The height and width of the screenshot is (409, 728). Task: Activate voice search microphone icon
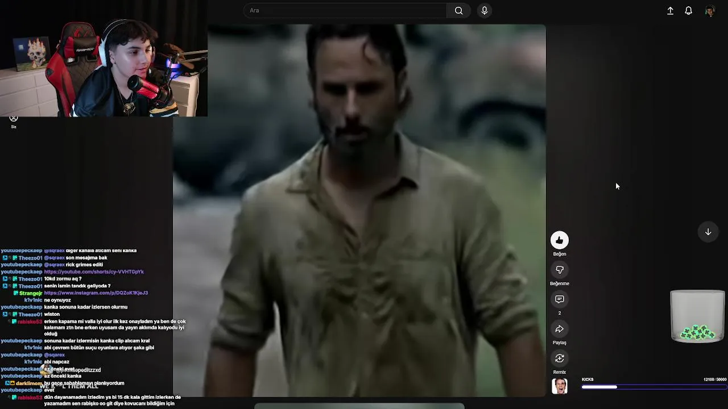pos(485,11)
